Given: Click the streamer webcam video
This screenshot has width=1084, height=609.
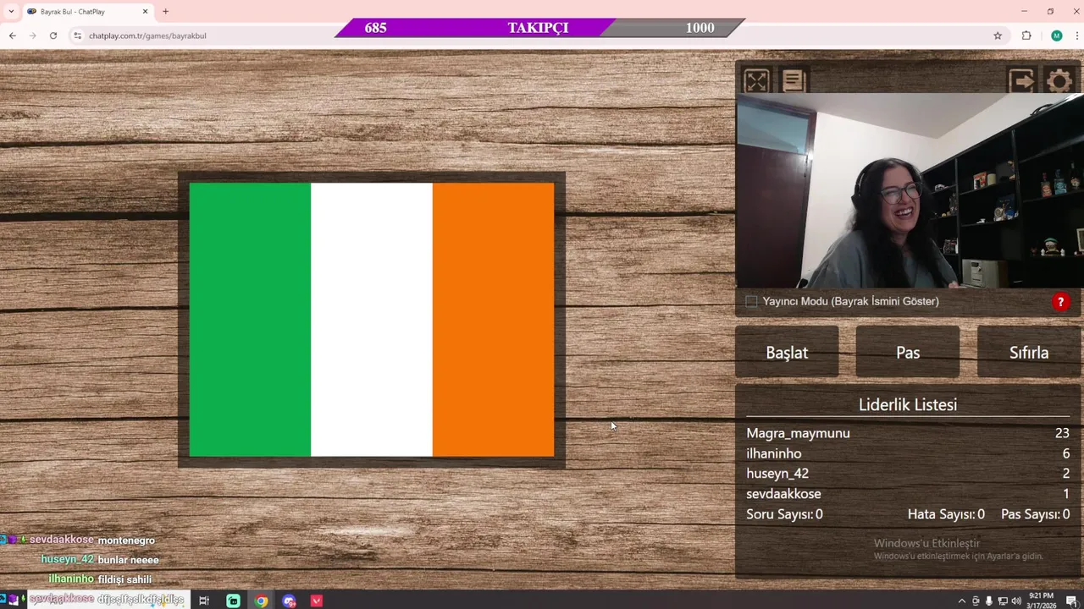Looking at the screenshot, I should pyautogui.click(x=910, y=190).
